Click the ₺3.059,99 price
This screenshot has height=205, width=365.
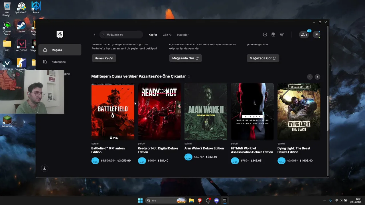coord(124,161)
